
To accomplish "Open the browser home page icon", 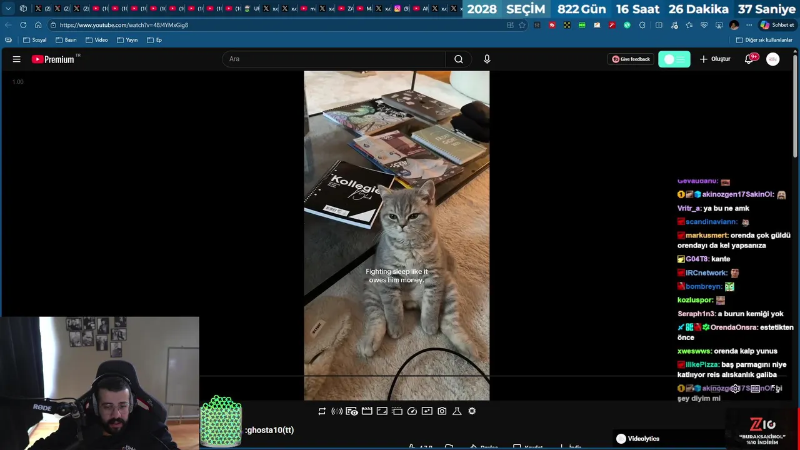I will pyautogui.click(x=38, y=25).
